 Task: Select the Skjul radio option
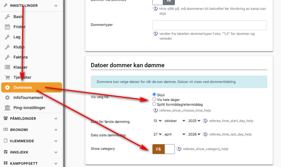154,94
